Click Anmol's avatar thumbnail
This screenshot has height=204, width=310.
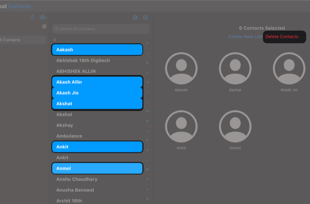[x=235, y=126]
